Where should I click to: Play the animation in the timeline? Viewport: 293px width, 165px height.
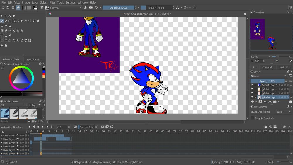43,127
